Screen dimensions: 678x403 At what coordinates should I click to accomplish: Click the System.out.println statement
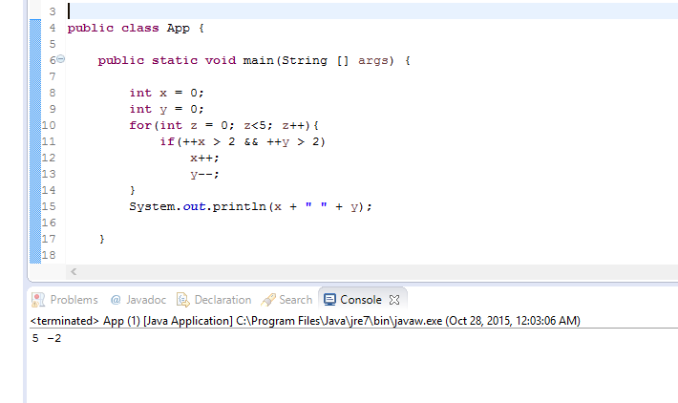click(x=249, y=206)
